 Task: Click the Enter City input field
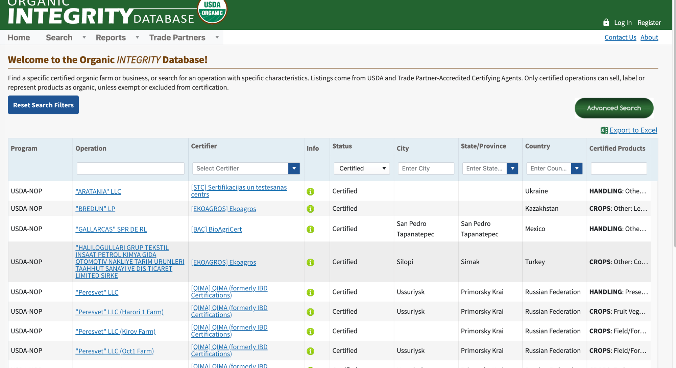tap(426, 168)
